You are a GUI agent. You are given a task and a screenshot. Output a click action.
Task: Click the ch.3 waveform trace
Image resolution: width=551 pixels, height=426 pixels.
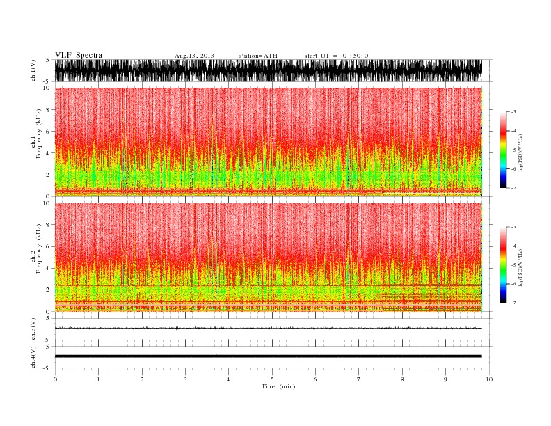click(x=268, y=328)
